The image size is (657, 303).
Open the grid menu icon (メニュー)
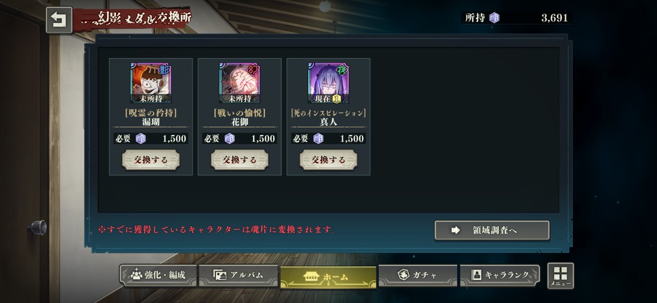click(x=560, y=276)
